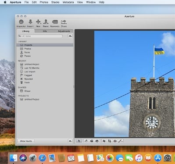Screen dimensions: 175x164
Task: Open the vault gear menu at bottom
Action: click(x=70, y=141)
